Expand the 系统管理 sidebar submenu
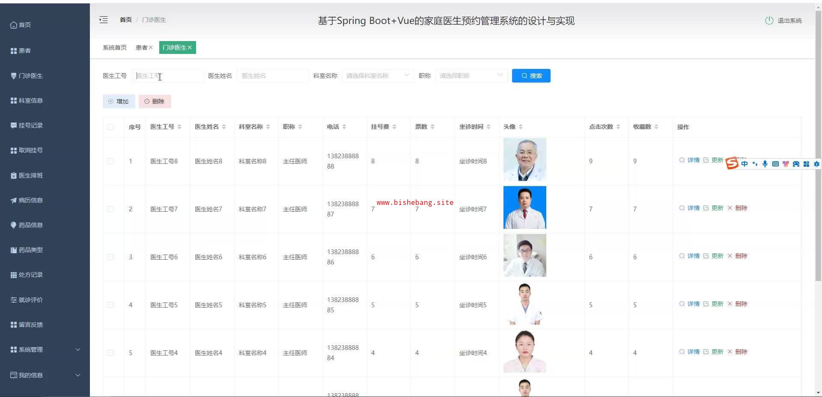The width and height of the screenshot is (822, 397). tap(45, 350)
